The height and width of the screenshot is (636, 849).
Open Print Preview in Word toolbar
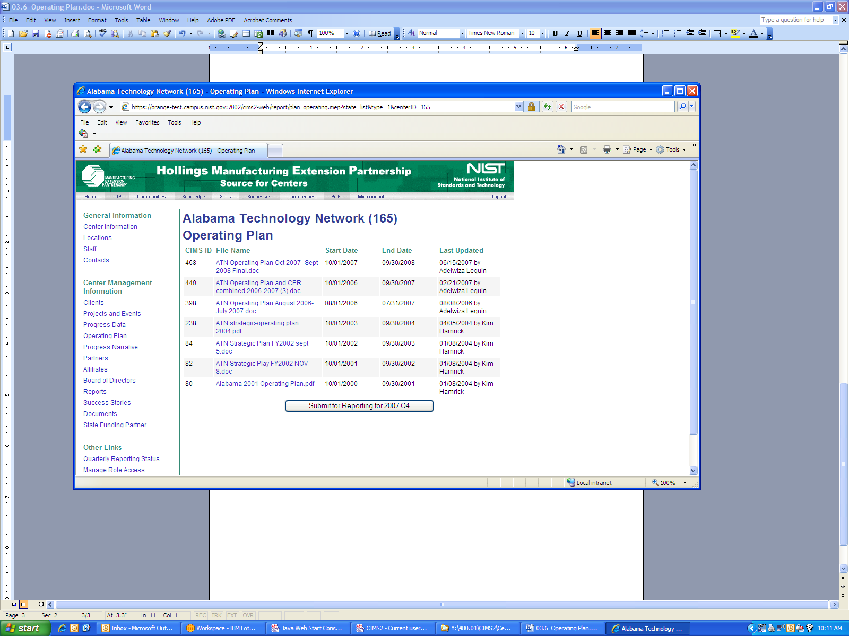pyautogui.click(x=88, y=33)
